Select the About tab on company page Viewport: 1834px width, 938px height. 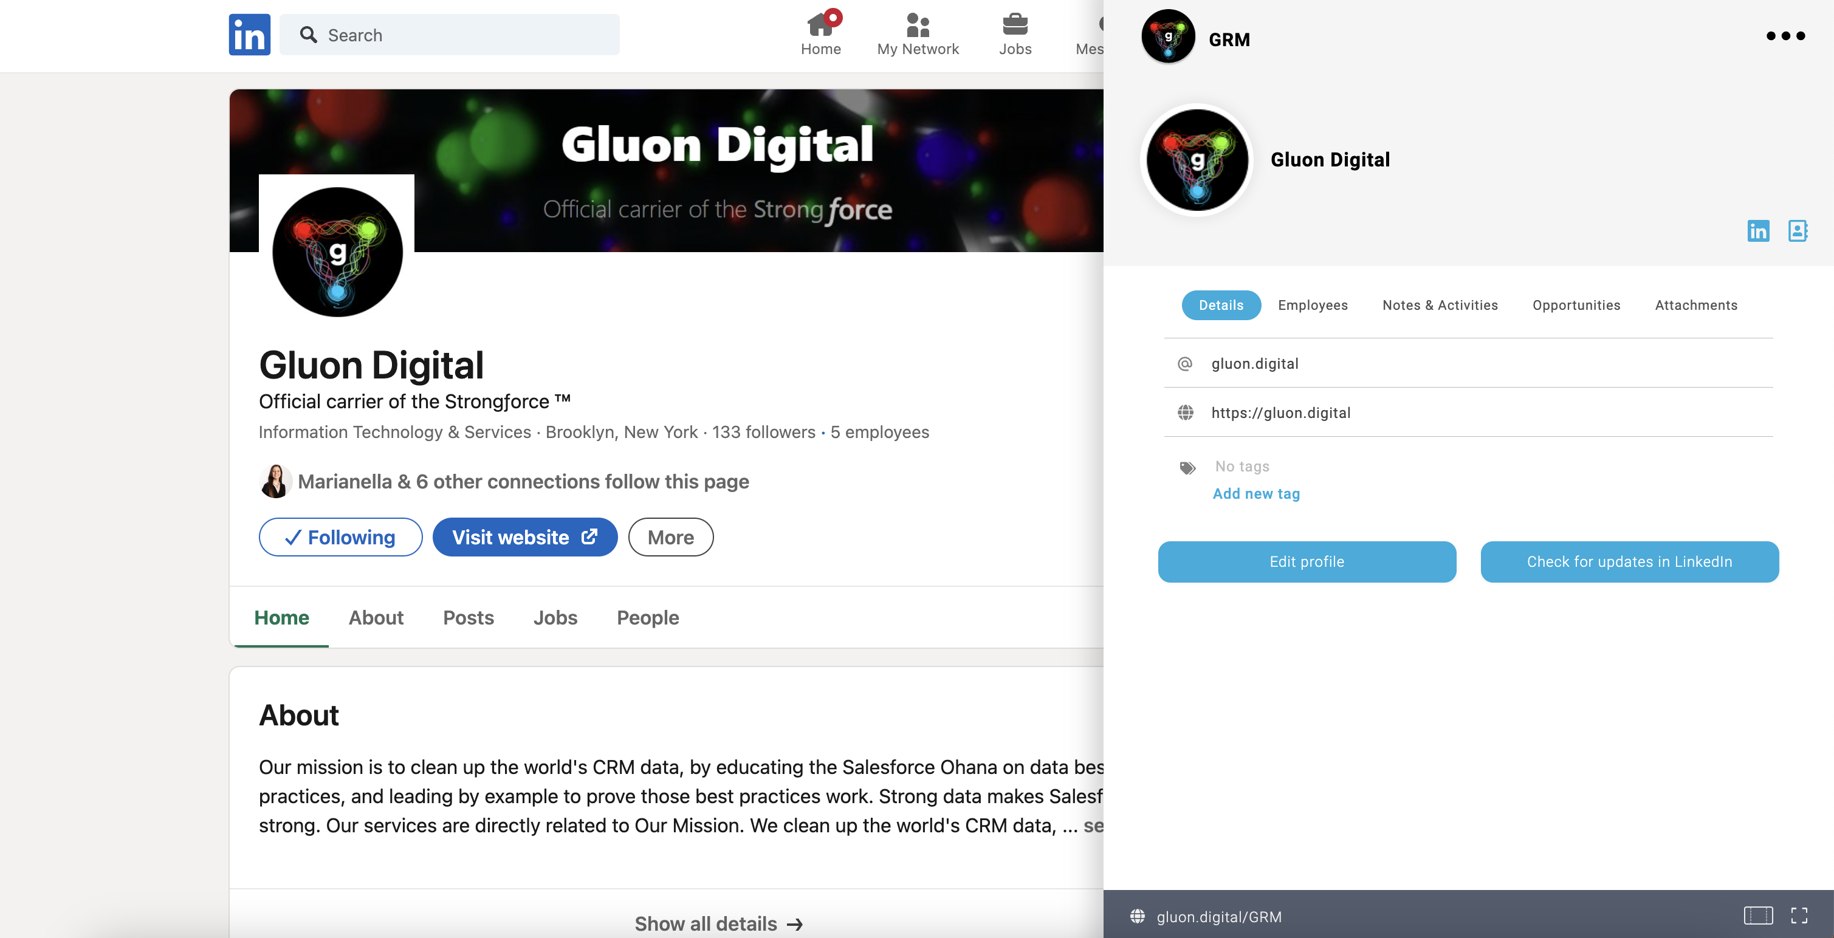(376, 617)
